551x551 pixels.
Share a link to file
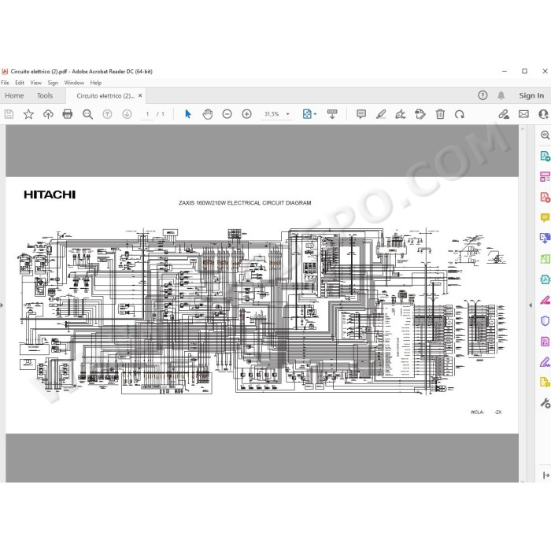coord(504,114)
